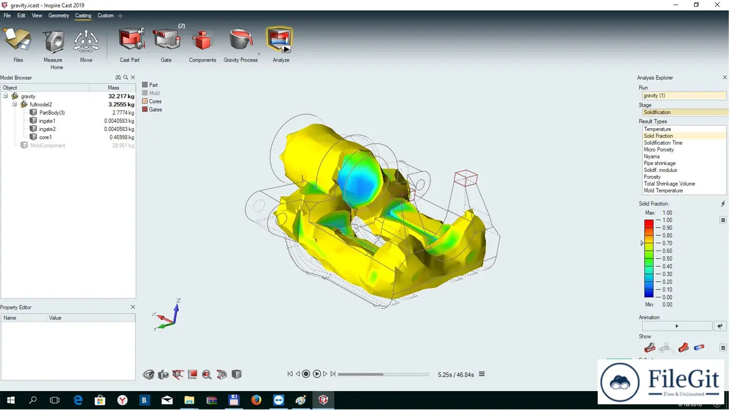
Task: Open the Files tool icon
Action: point(18,41)
